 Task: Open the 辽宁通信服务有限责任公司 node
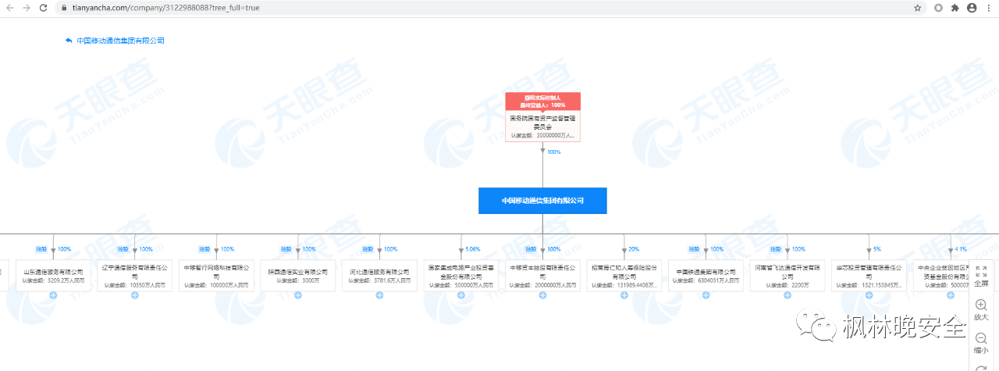(134, 276)
